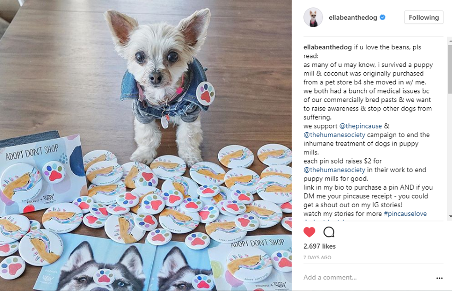This screenshot has width=452, height=291.
Task: View who liked via 2,697 likes
Action: click(x=319, y=246)
